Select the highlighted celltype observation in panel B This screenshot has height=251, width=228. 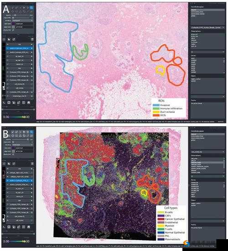(207, 163)
